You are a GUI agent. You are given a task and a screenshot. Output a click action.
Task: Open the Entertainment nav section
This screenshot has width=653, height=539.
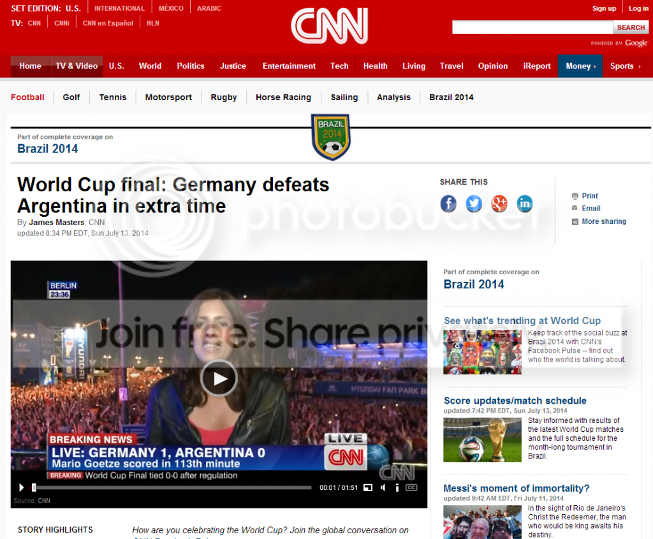pyautogui.click(x=289, y=66)
